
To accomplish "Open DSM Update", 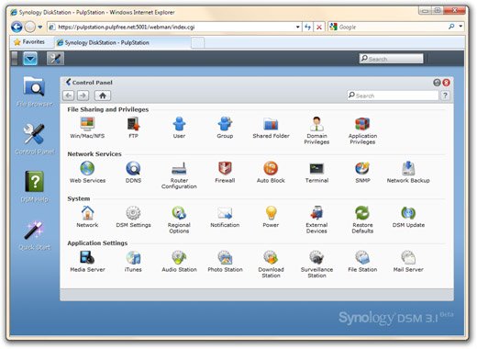I will [408, 217].
